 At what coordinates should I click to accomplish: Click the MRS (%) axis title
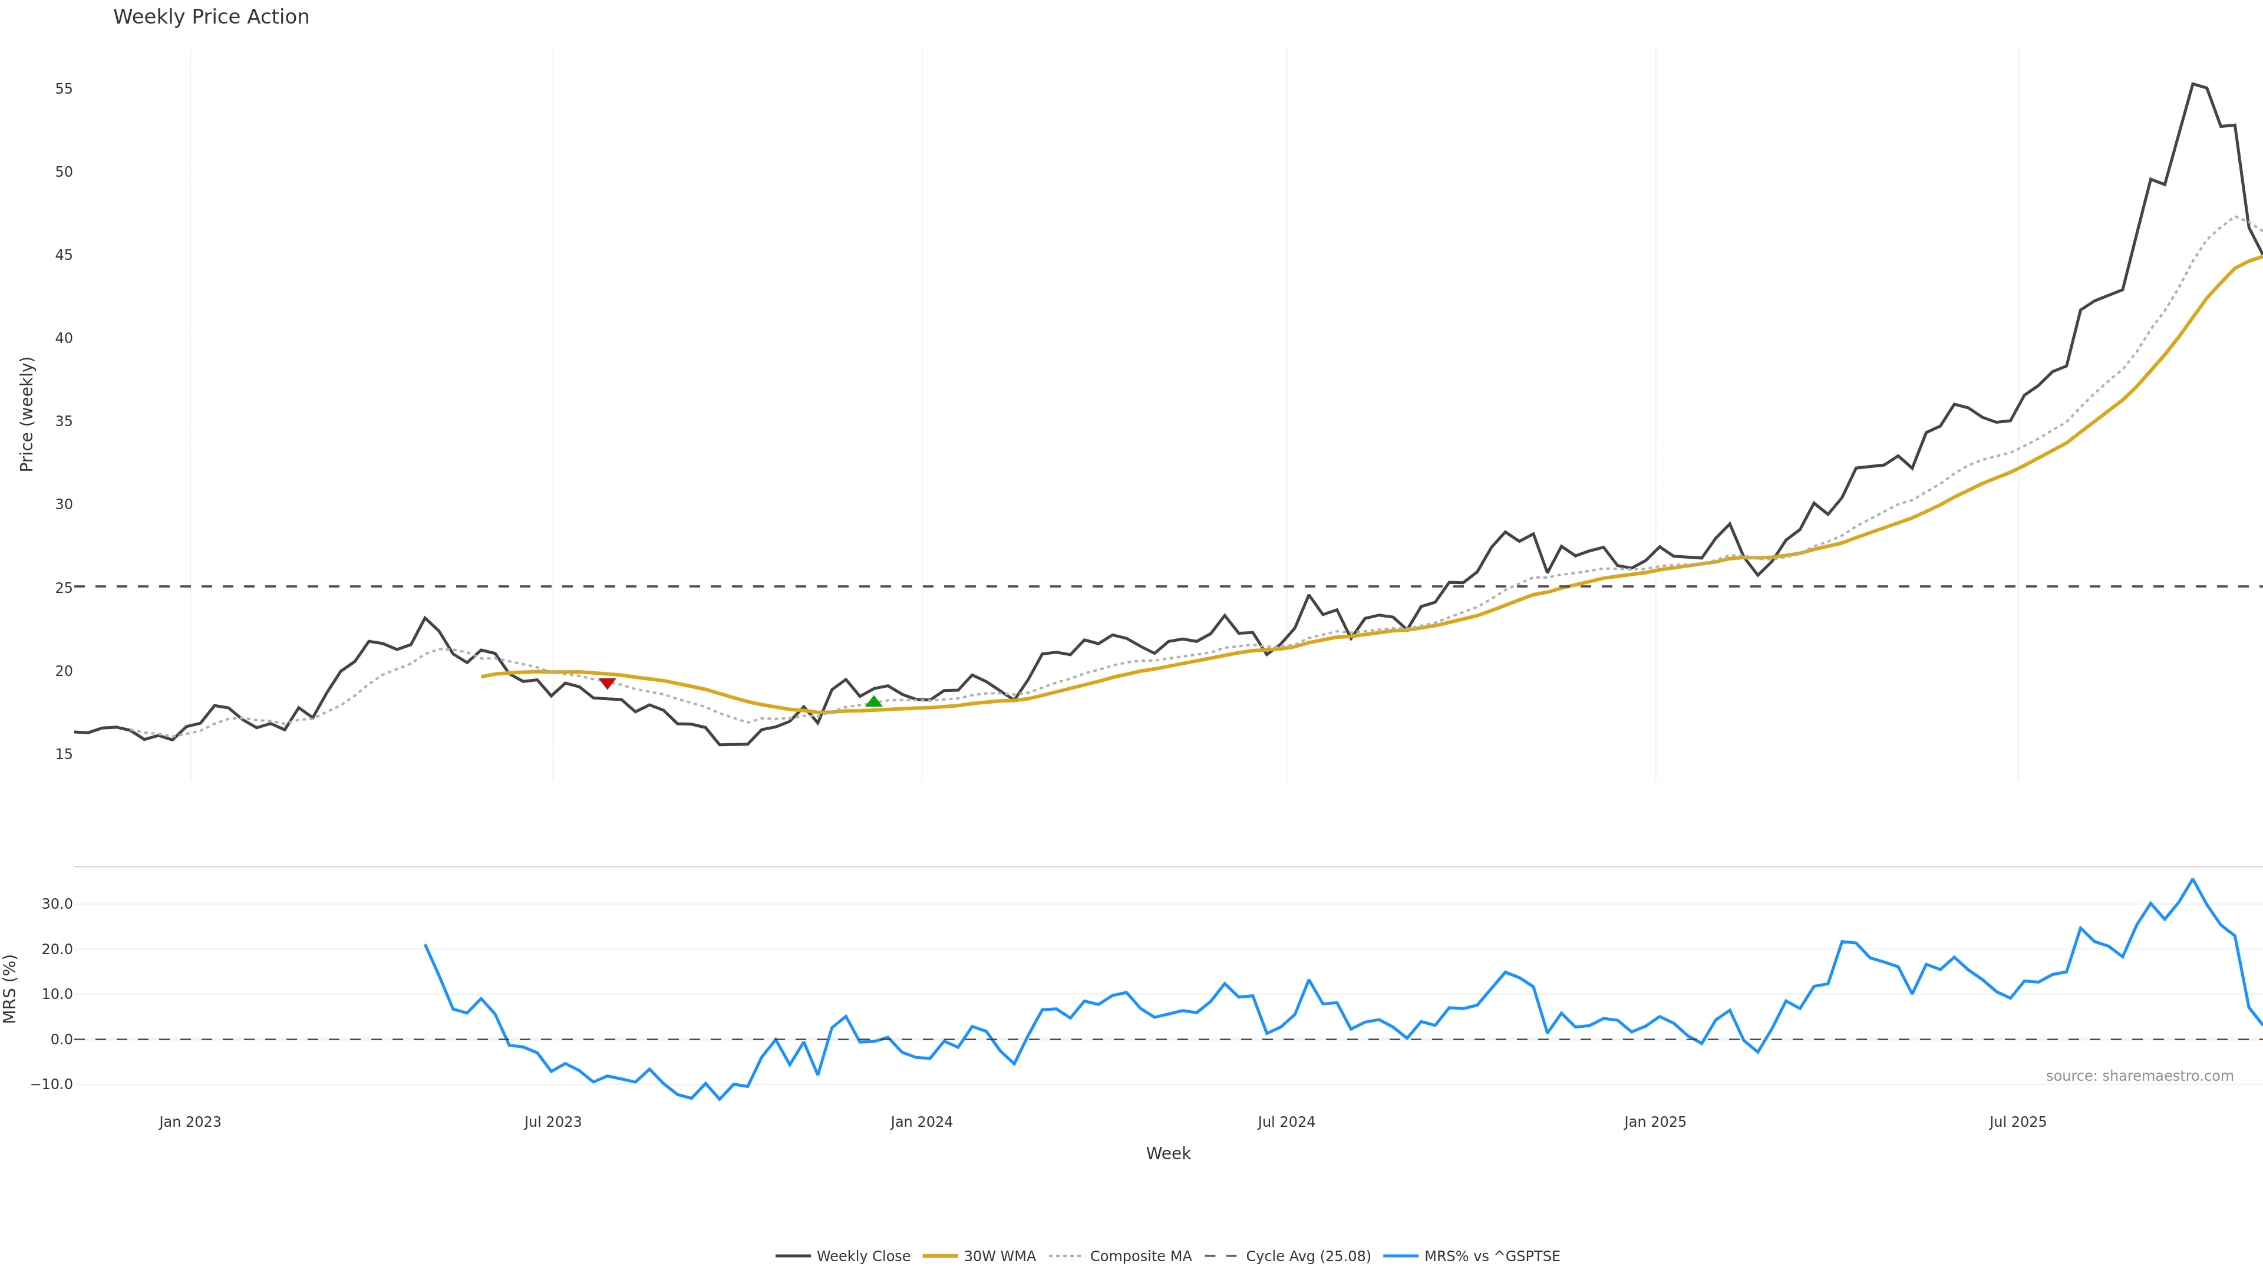pyautogui.click(x=11, y=988)
